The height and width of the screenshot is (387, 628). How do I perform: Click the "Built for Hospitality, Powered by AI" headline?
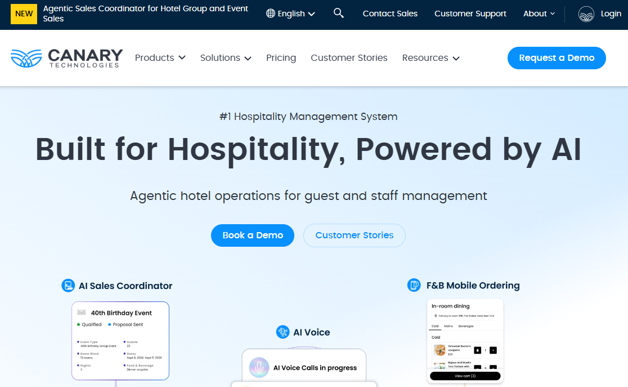308,149
